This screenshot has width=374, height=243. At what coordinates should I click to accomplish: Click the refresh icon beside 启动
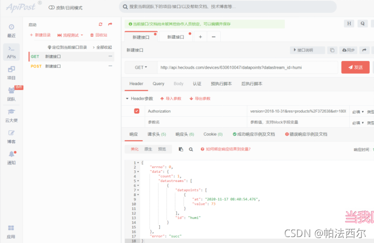[100, 24]
